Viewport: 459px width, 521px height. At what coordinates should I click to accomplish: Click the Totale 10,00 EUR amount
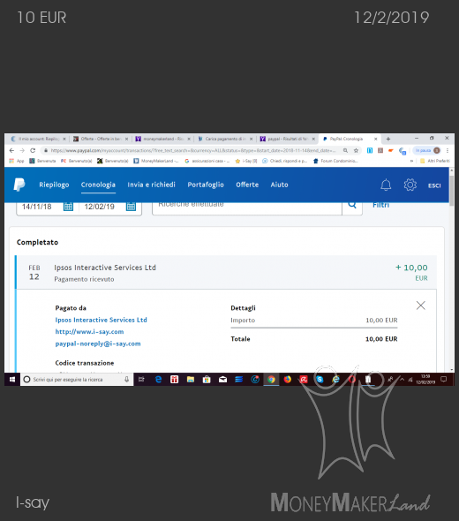click(x=381, y=339)
